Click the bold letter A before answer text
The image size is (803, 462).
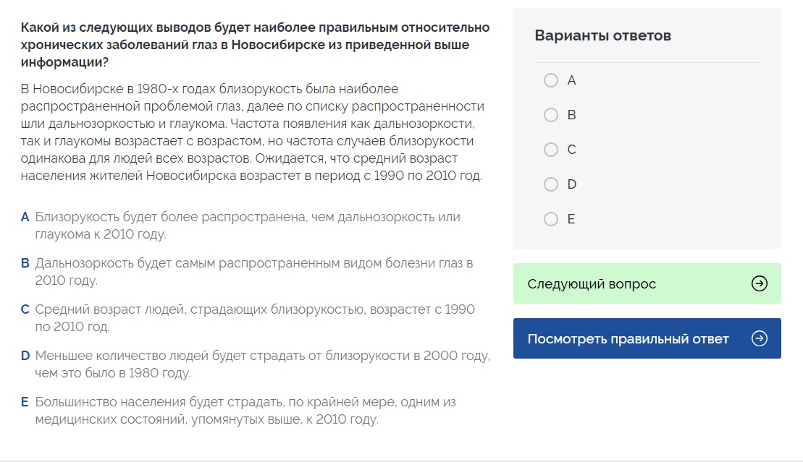pyautogui.click(x=25, y=217)
